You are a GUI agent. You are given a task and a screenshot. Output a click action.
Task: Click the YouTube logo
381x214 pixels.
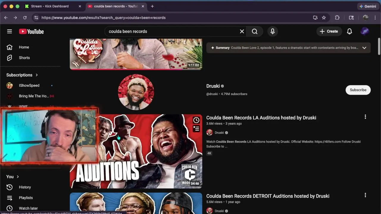[x=31, y=32]
